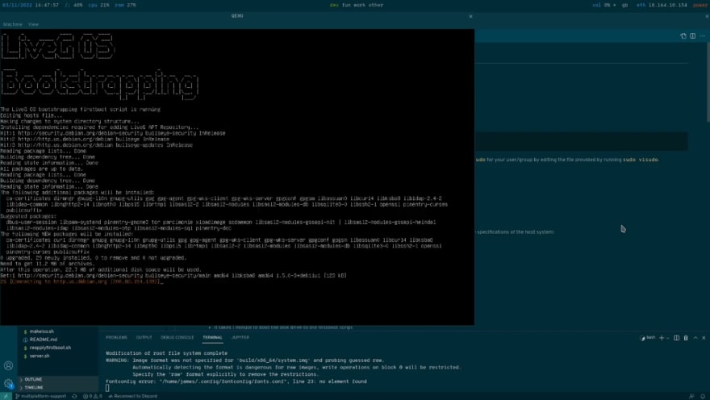Click 'sudo visudo' text in editor
Screen dimensions: 710x400
click(x=641, y=160)
